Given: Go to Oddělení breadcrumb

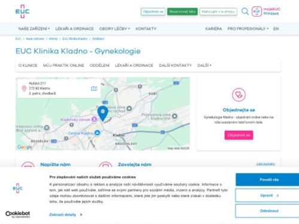Looking at the screenshot, I should tap(98, 39).
